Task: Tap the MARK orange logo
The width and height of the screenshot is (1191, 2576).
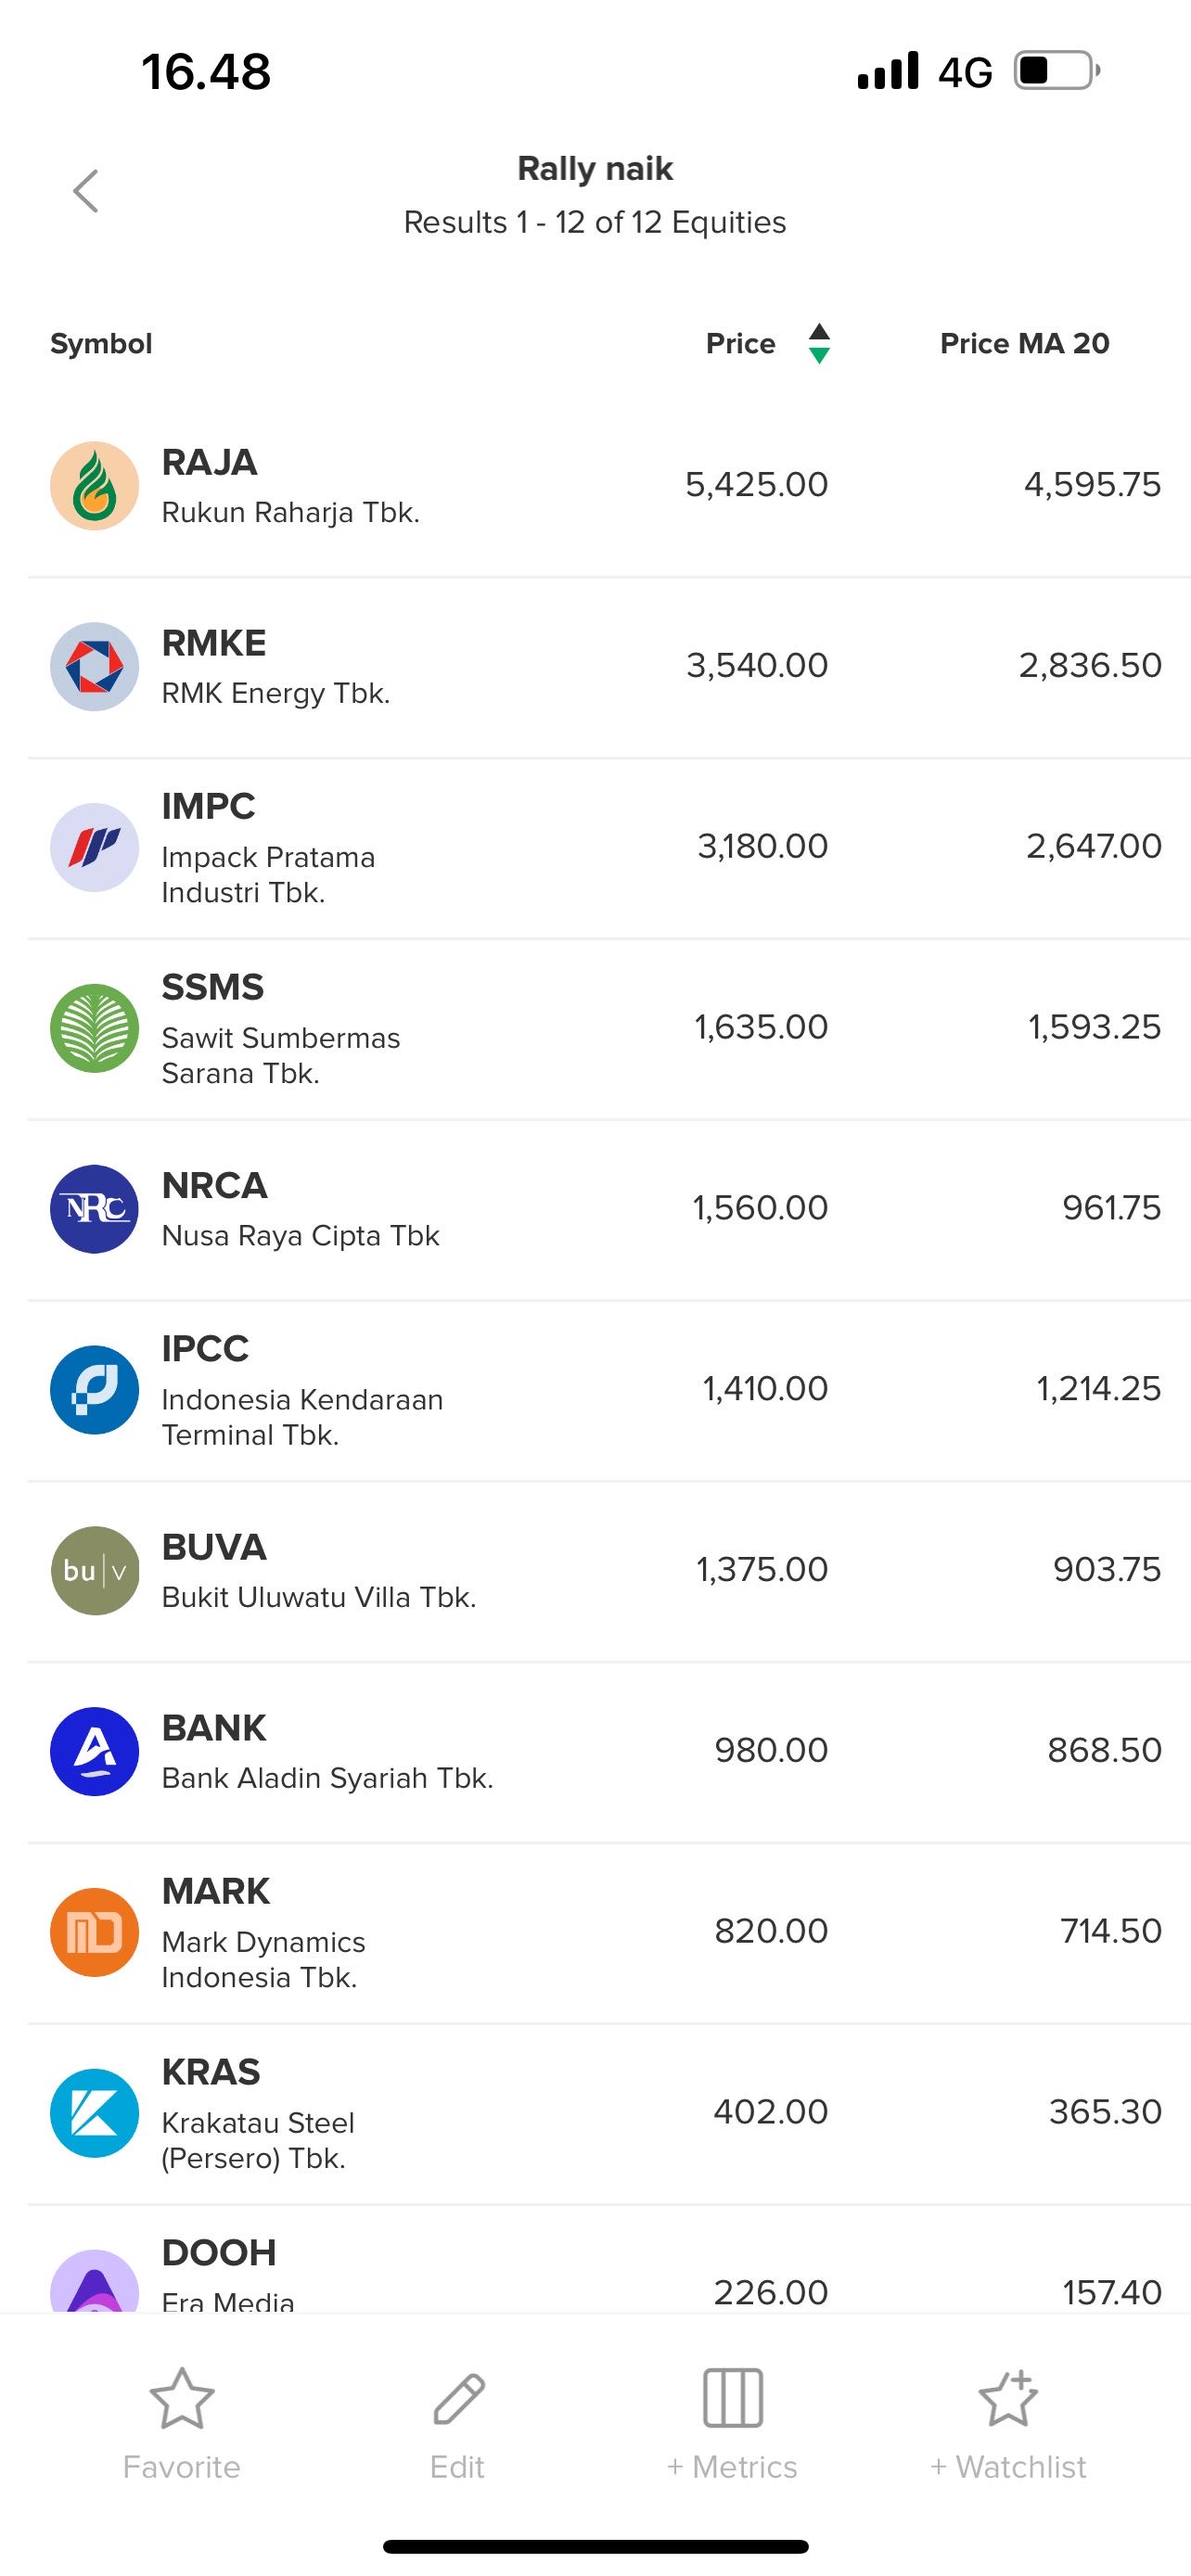Action: [x=94, y=1932]
